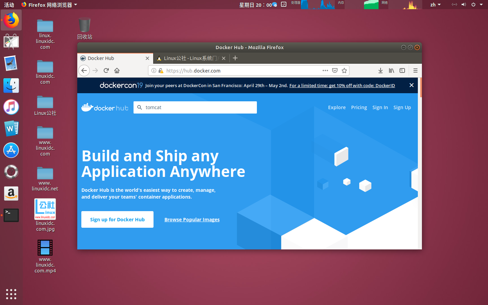Click the Firefox back arrow button
Viewport: 488px width, 305px height.
click(84, 70)
